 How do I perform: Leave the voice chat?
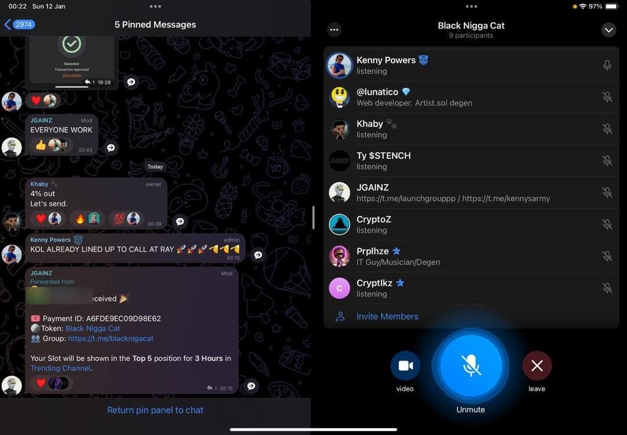pyautogui.click(x=536, y=365)
